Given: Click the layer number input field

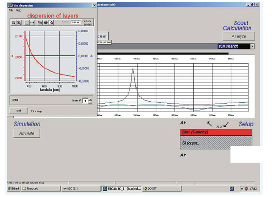Looking at the screenshot, I should tap(85, 101).
